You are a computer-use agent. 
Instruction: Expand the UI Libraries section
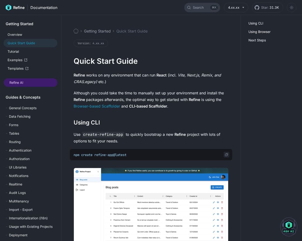click(18, 167)
